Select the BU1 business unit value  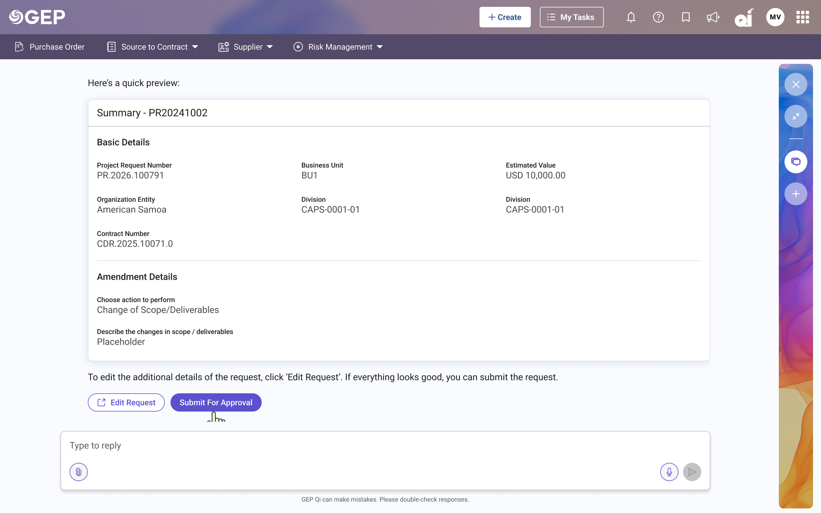(309, 176)
